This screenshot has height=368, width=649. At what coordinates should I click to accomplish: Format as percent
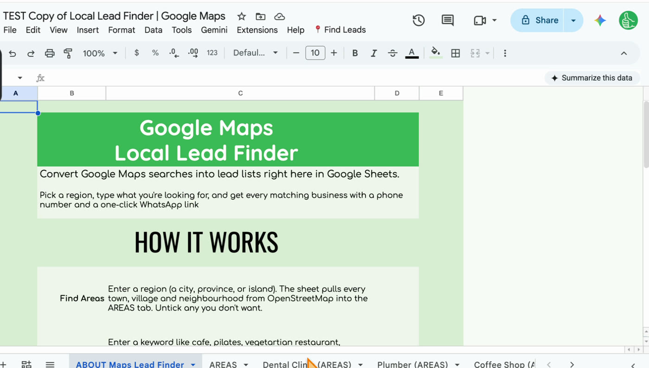coord(155,53)
